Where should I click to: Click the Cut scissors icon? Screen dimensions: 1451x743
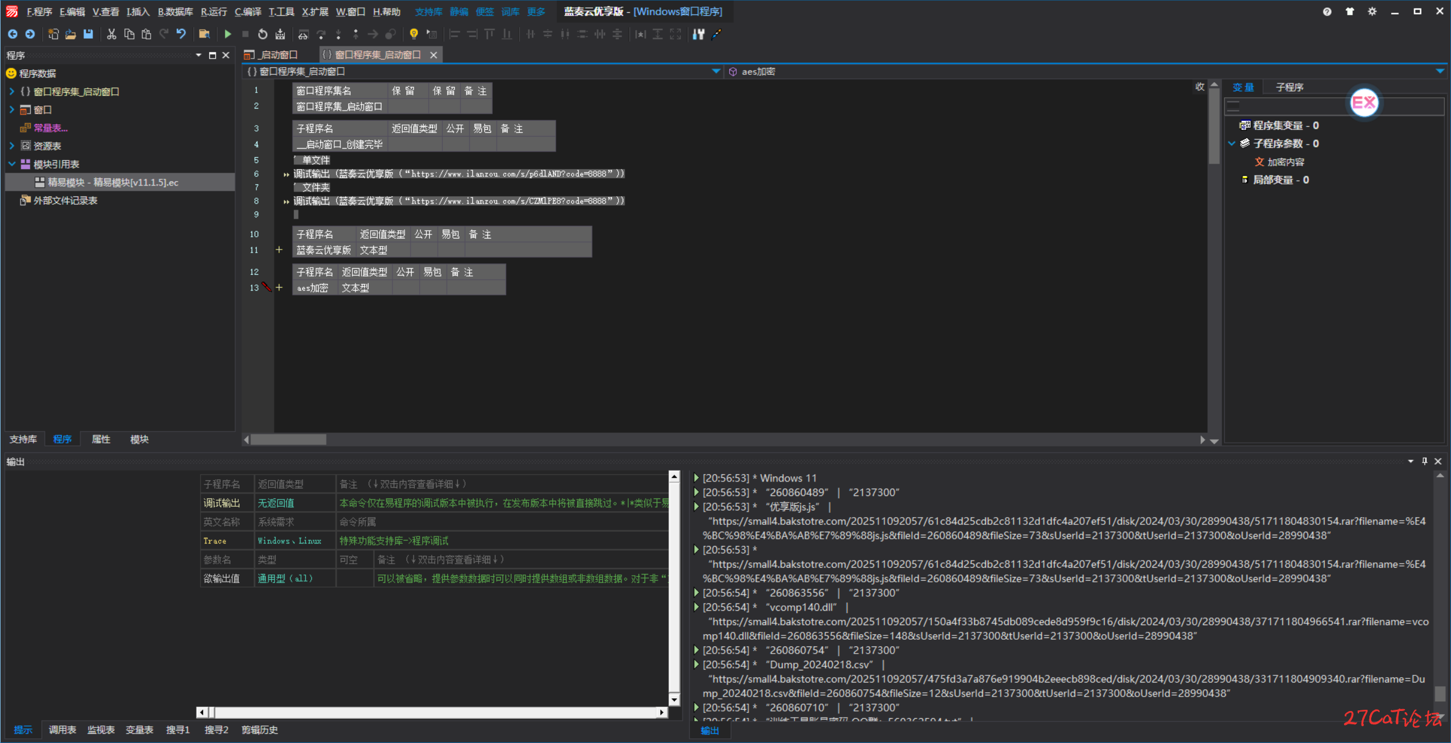coord(111,34)
